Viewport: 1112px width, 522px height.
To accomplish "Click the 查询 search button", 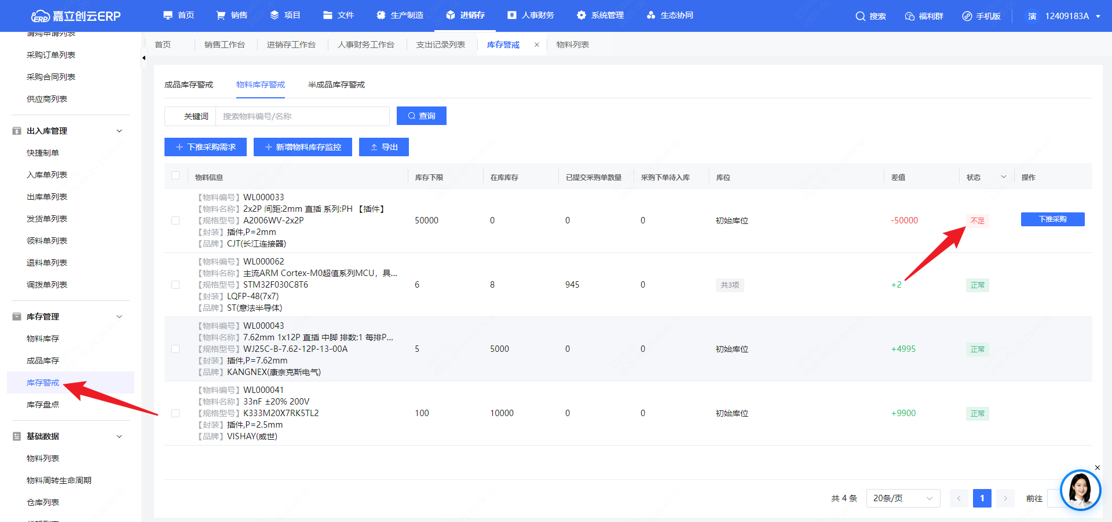I will coord(421,116).
